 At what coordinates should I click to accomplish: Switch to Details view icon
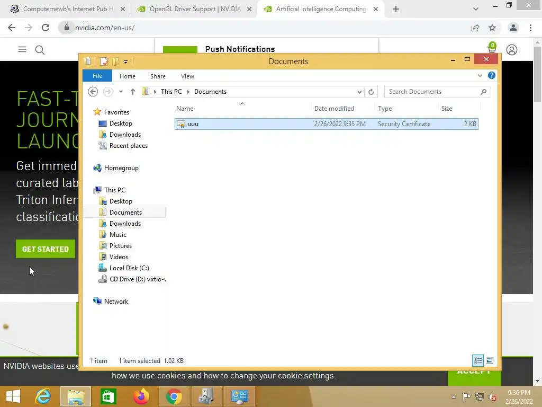(478, 360)
